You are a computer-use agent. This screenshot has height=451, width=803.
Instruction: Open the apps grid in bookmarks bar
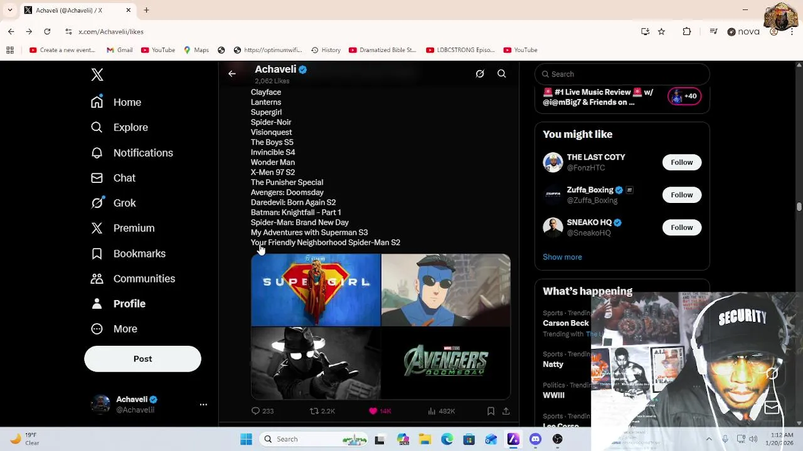click(x=10, y=50)
